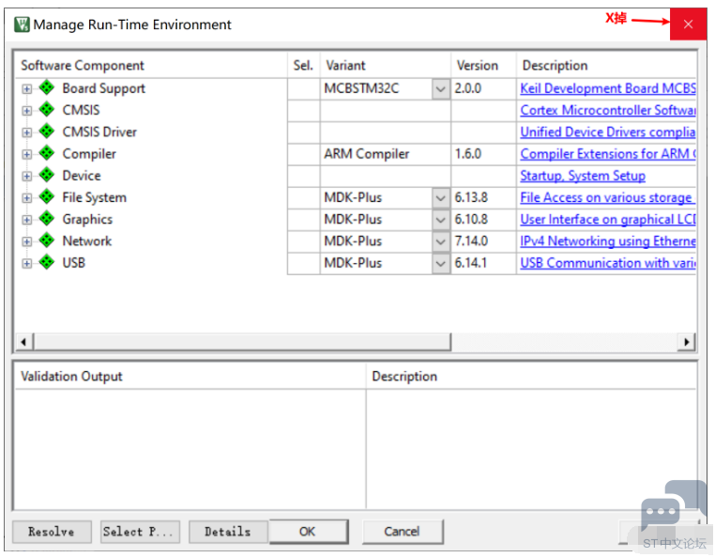Click the Variant column header
This screenshot has height=558, width=715.
(386, 66)
